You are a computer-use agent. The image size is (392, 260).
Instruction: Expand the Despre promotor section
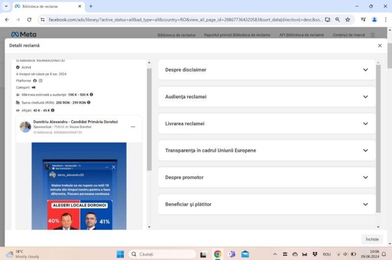point(267,178)
